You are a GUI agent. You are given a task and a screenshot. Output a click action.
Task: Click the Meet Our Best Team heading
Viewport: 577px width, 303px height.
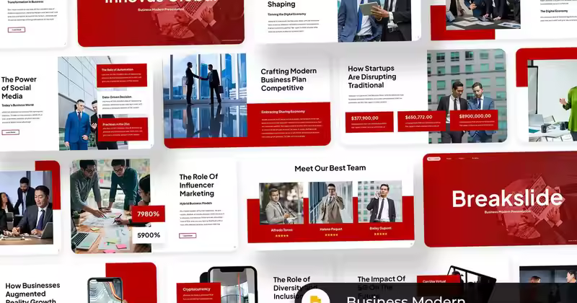click(x=330, y=168)
